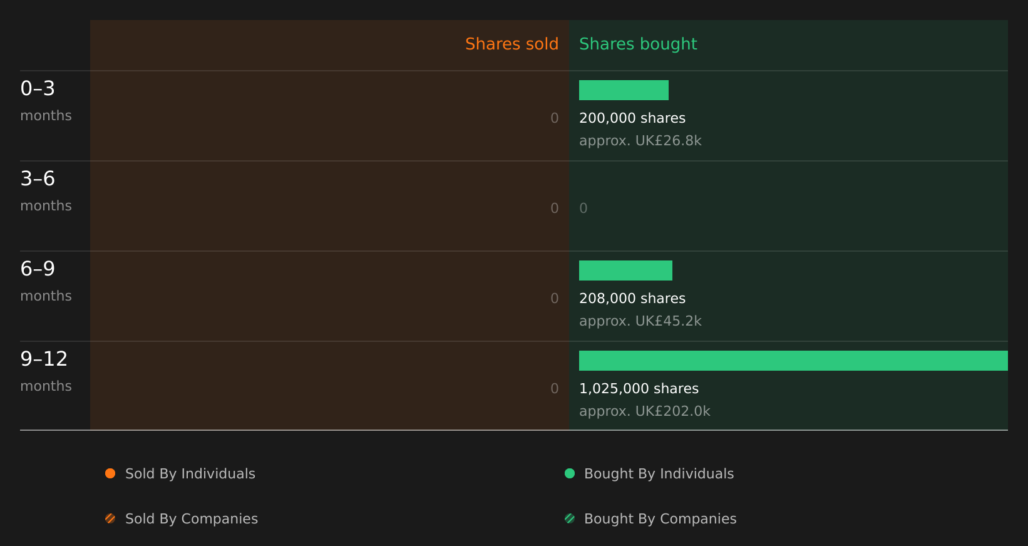Click the approx. UK£45.2k text
1028x546 pixels.
pyautogui.click(x=640, y=321)
